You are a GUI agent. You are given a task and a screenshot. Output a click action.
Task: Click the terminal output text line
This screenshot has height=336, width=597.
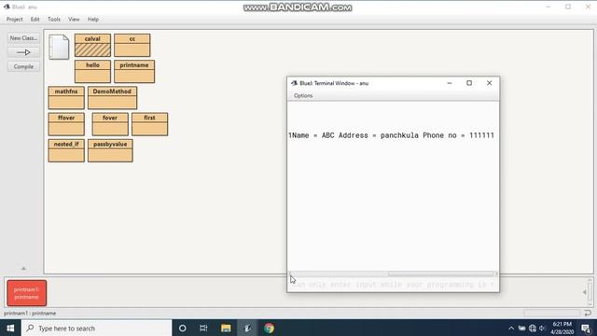click(x=391, y=135)
